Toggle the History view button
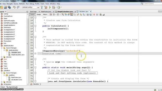The image size is (162, 91). click(x=45, y=15)
